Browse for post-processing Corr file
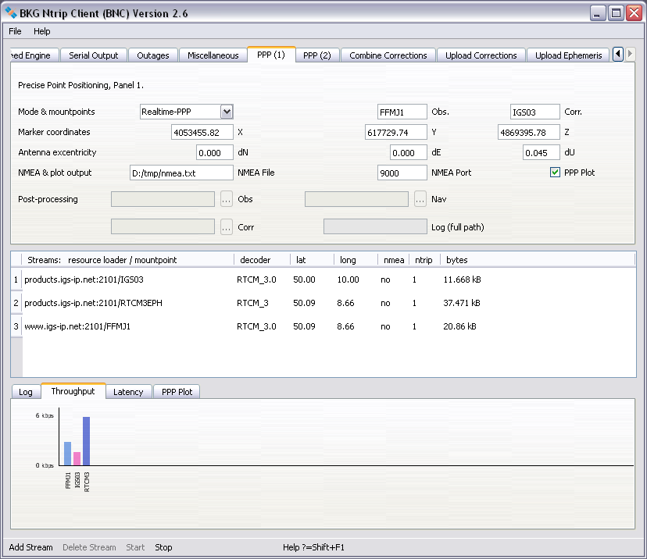 (227, 227)
